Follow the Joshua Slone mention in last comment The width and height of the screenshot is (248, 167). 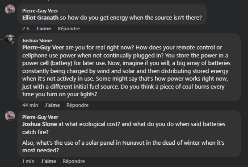(x=39, y=124)
